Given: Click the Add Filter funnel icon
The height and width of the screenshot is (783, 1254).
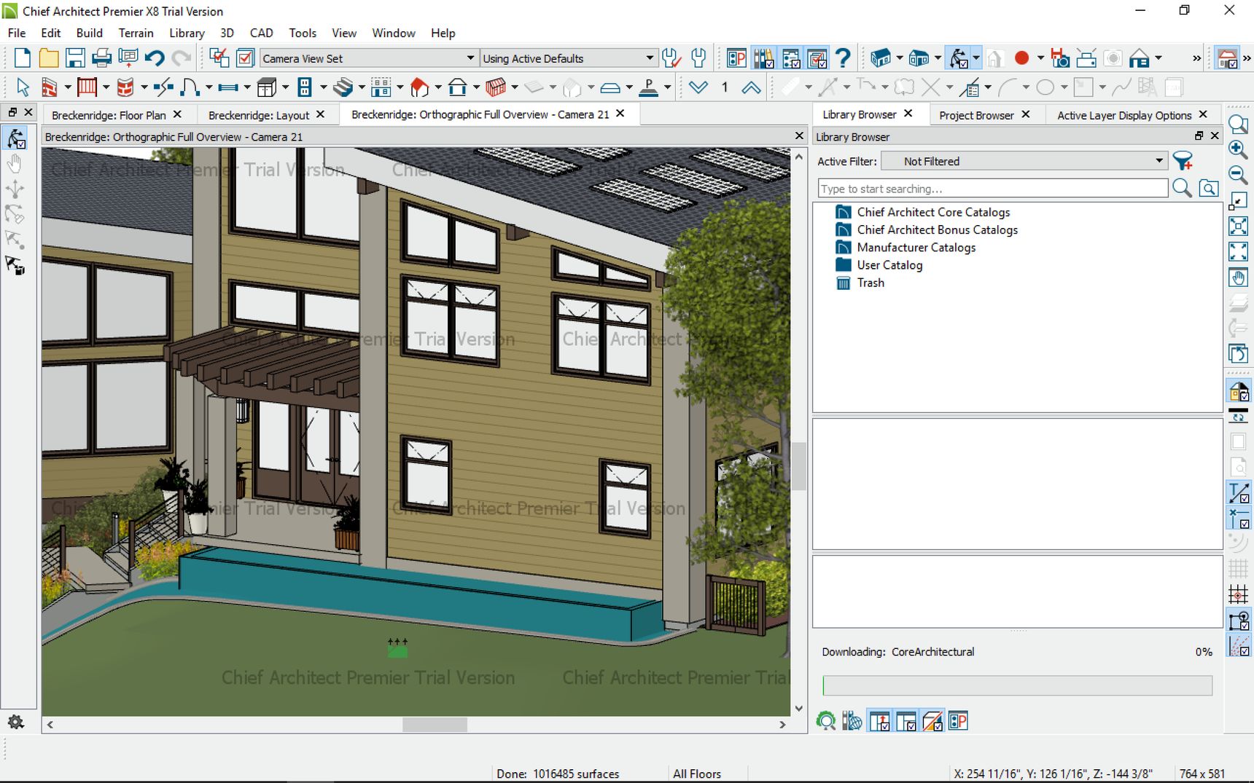Looking at the screenshot, I should 1183,161.
